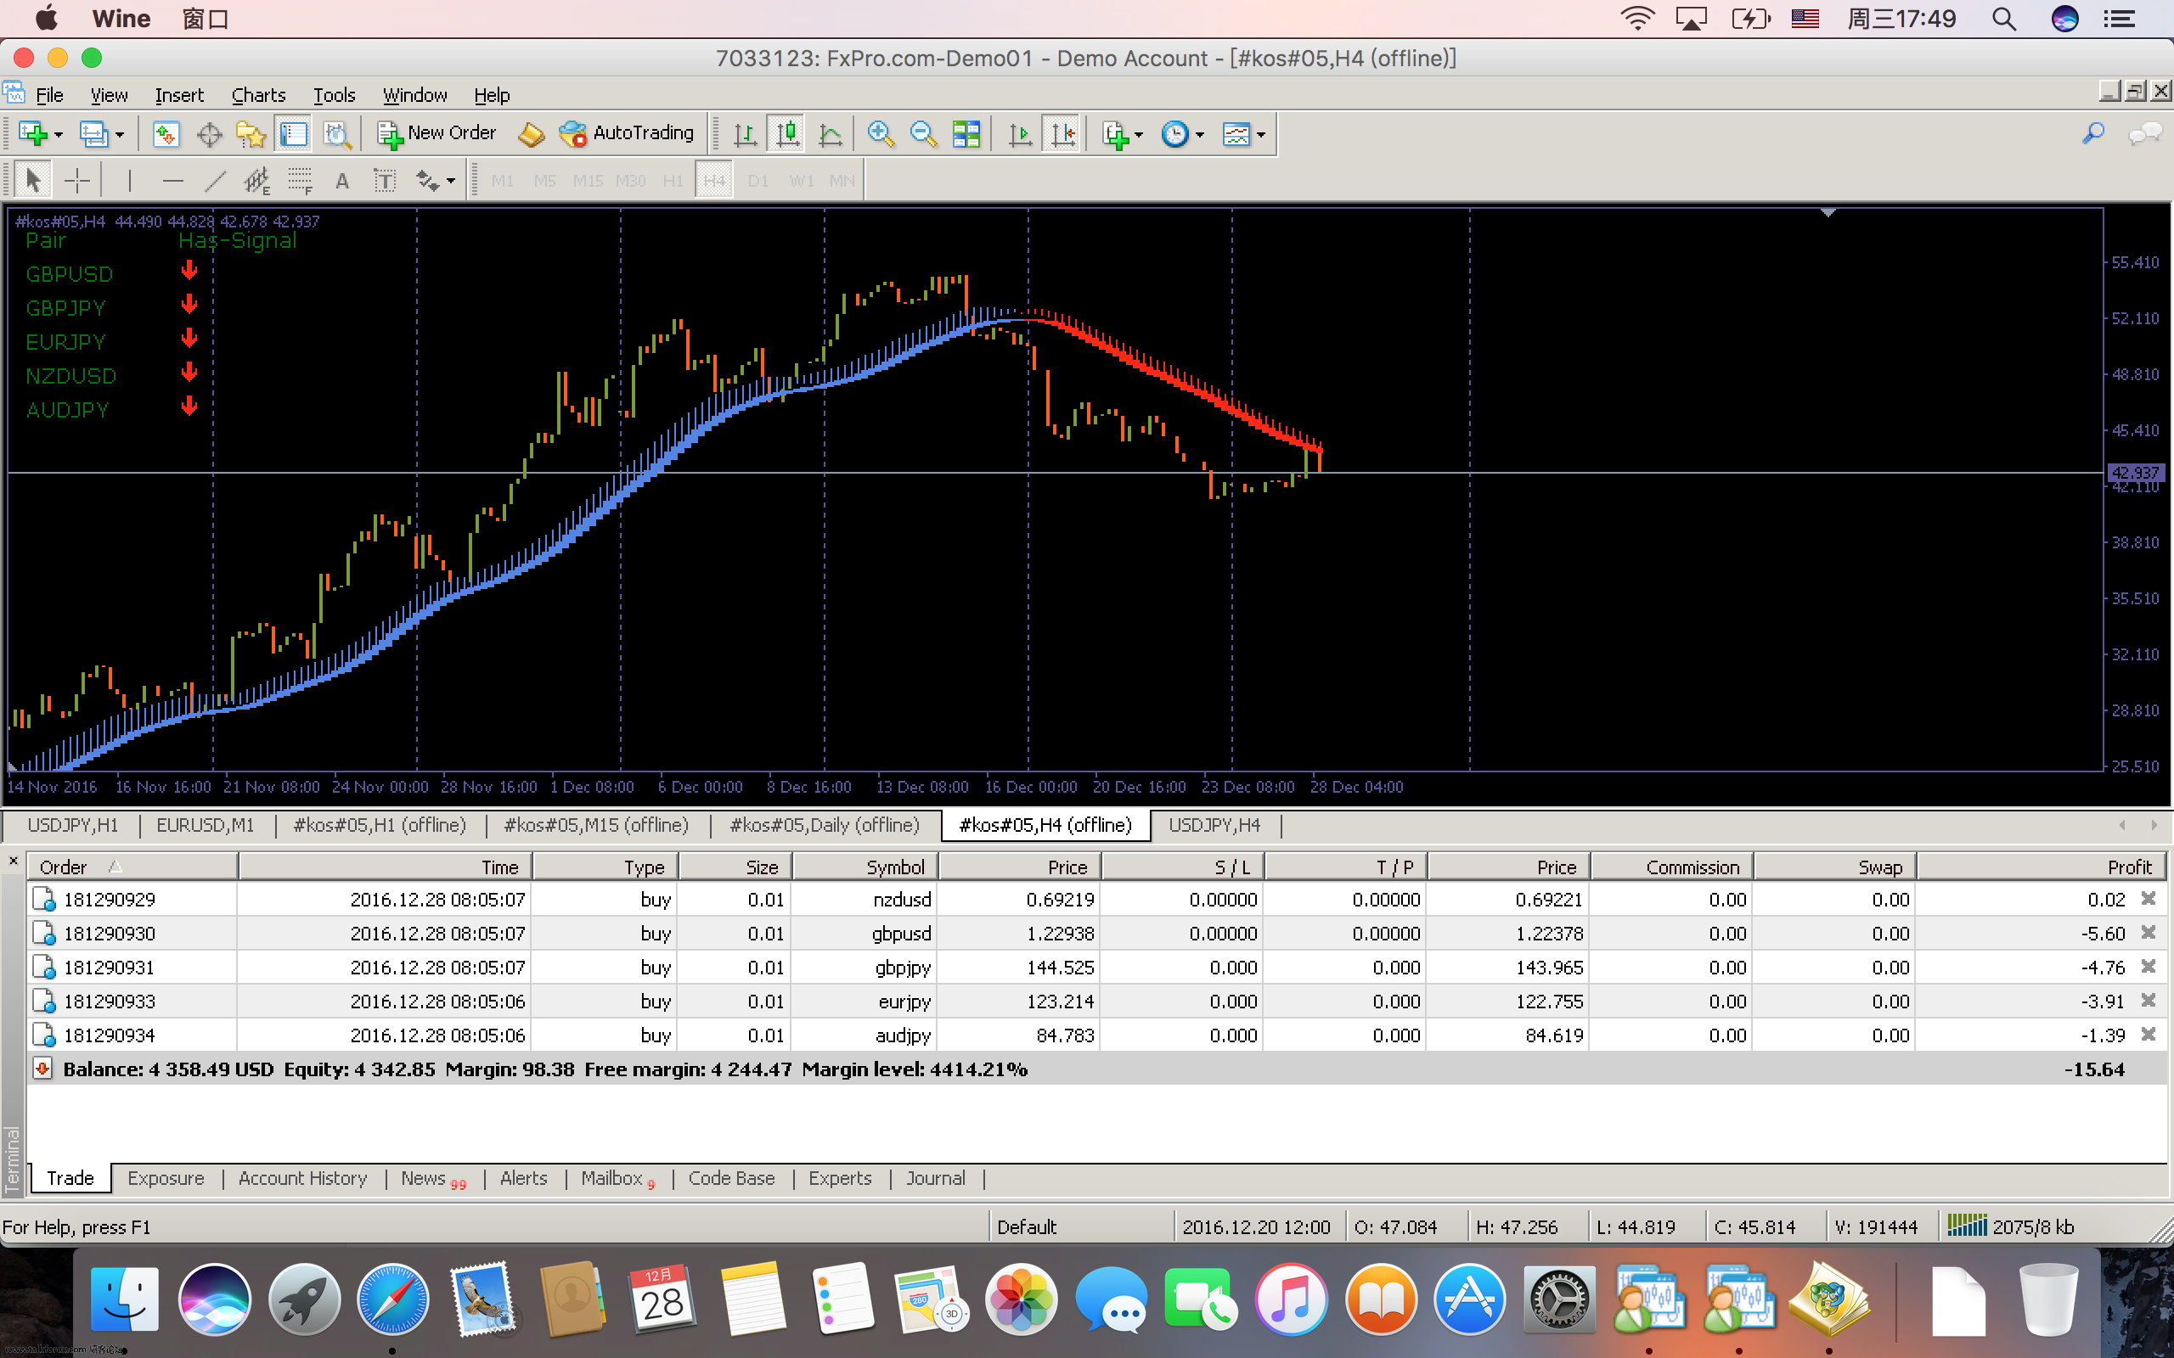Expand the Indicators dropdown arrow

point(1139,135)
